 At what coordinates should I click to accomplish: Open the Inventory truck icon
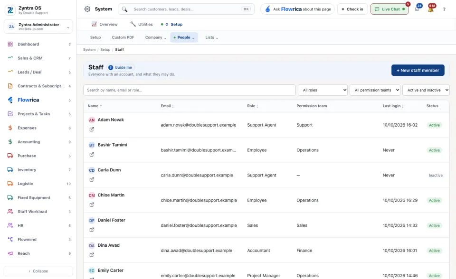(x=10, y=170)
